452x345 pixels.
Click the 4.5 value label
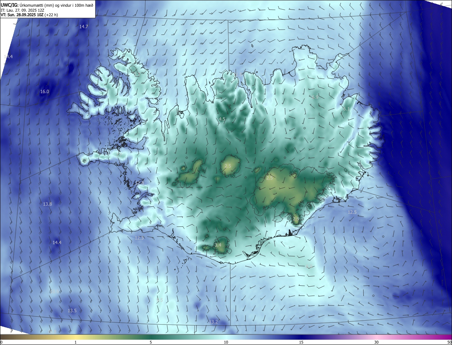tap(222, 119)
